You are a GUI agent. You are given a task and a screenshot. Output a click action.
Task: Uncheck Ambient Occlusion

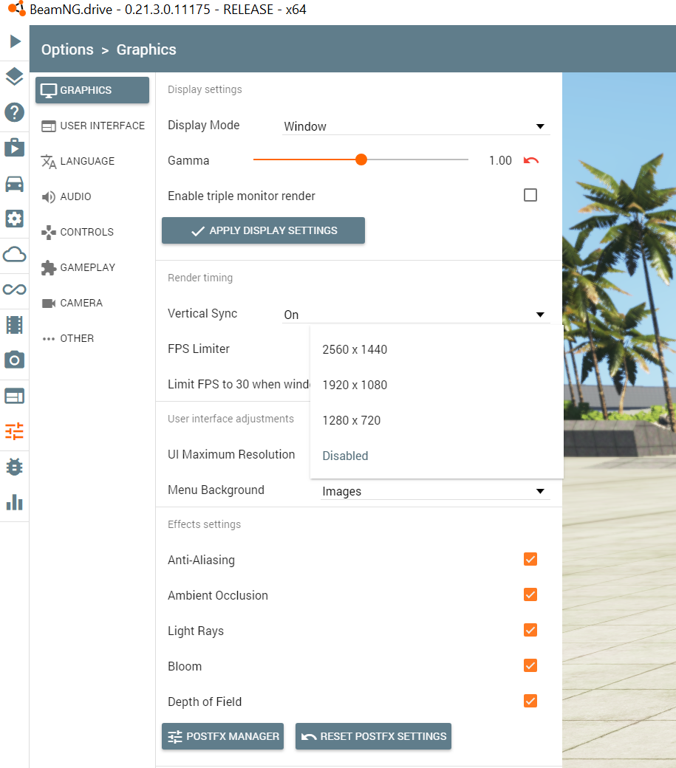(x=530, y=594)
